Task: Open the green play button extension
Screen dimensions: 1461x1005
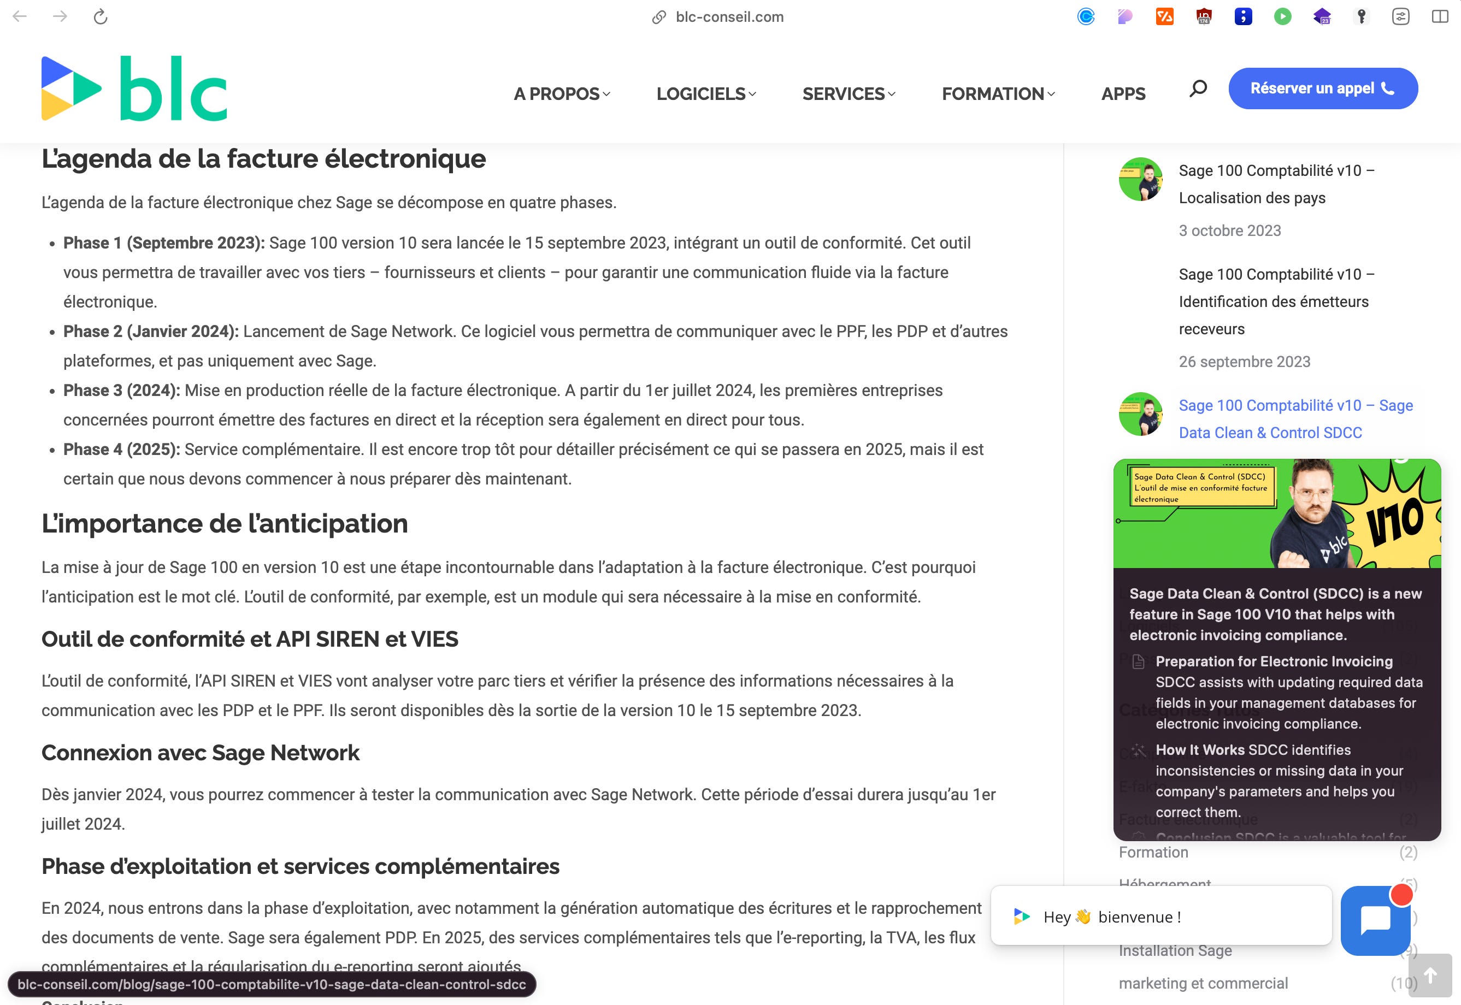Action: (1283, 16)
